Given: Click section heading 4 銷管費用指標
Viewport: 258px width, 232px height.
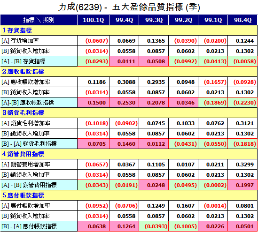Looking at the screenshot, I should 23,154.
